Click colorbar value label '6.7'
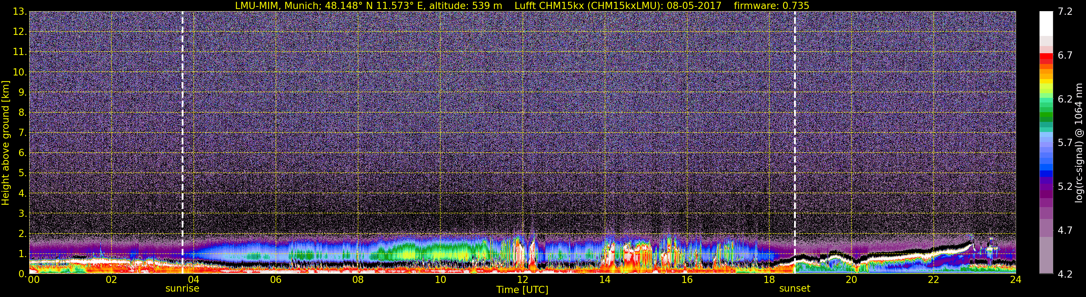1086x297 pixels. 1065,55
